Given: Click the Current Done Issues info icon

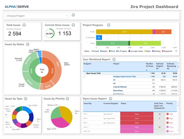Looking at the screenshot, I should click(73, 25).
